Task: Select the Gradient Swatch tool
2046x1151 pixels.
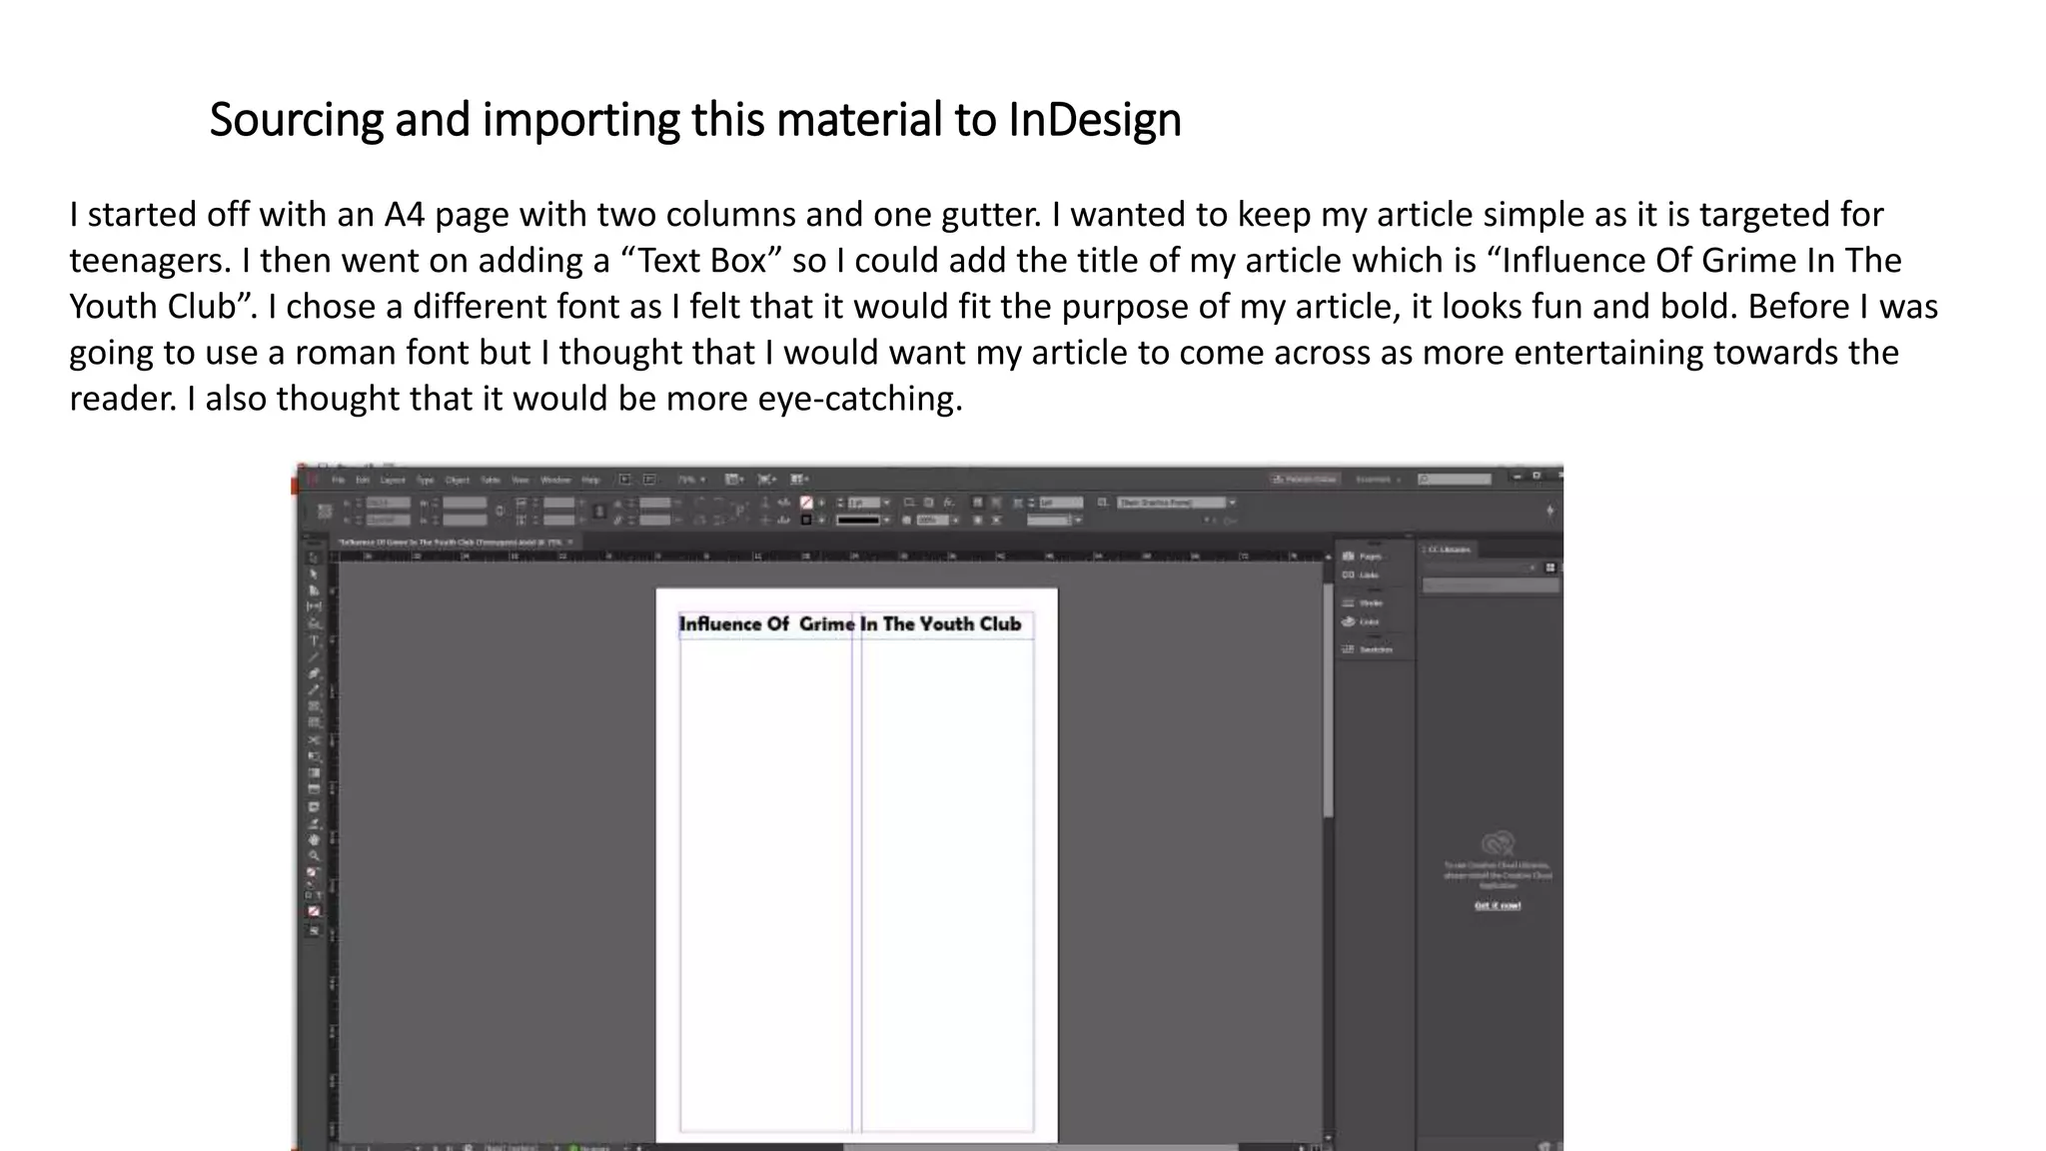Action: pos(314,772)
